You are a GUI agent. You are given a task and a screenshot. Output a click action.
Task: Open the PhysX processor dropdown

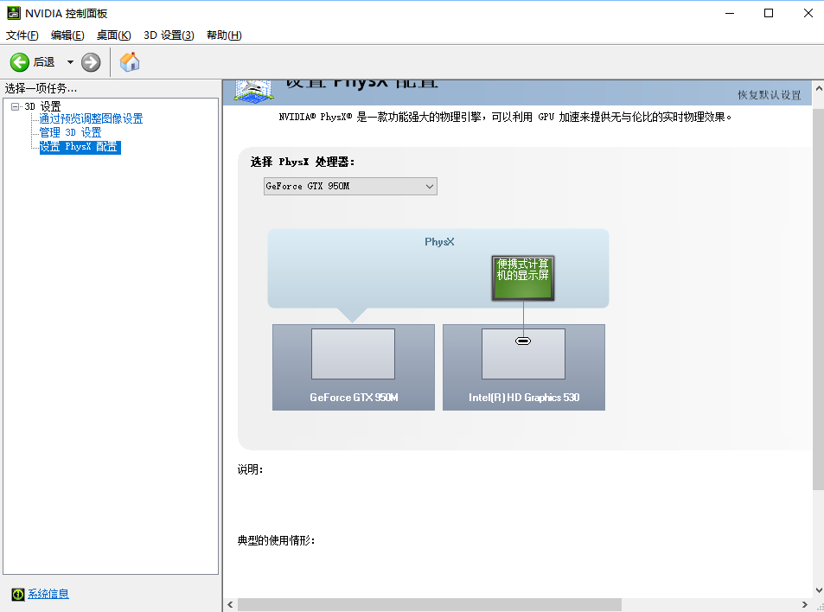click(x=350, y=187)
